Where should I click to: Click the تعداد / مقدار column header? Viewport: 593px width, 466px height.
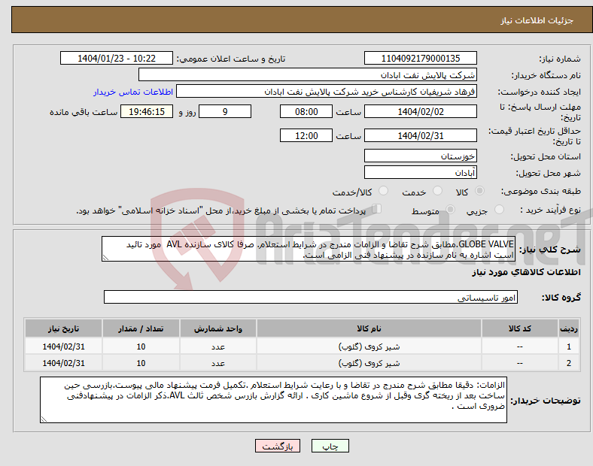coord(141,328)
